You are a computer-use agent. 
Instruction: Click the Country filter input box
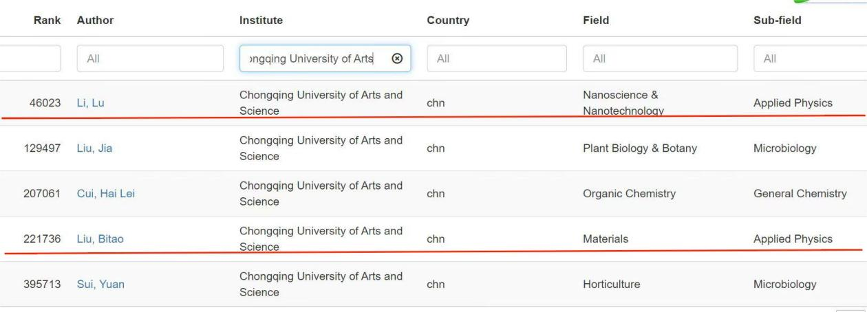pos(497,59)
